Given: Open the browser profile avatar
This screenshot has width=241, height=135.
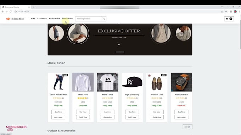Looking at the screenshot, I should pos(235,12).
